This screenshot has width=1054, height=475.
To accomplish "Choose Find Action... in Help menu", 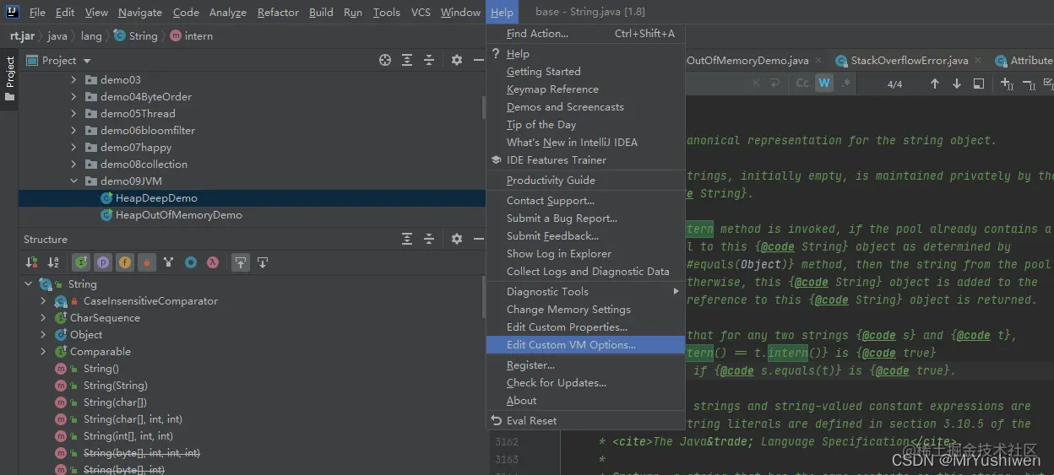I will [x=585, y=34].
